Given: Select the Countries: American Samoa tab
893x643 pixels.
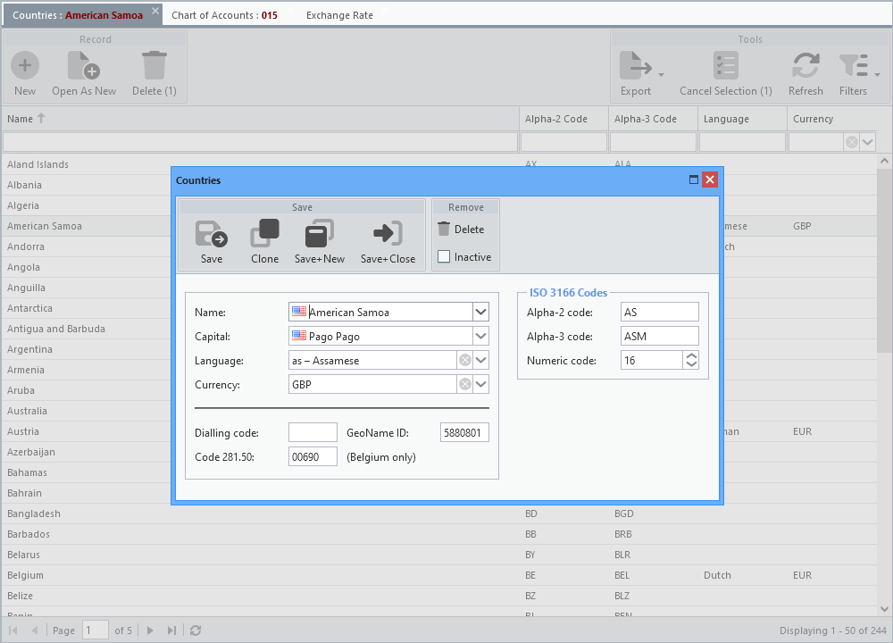Looking at the screenshot, I should coord(78,15).
